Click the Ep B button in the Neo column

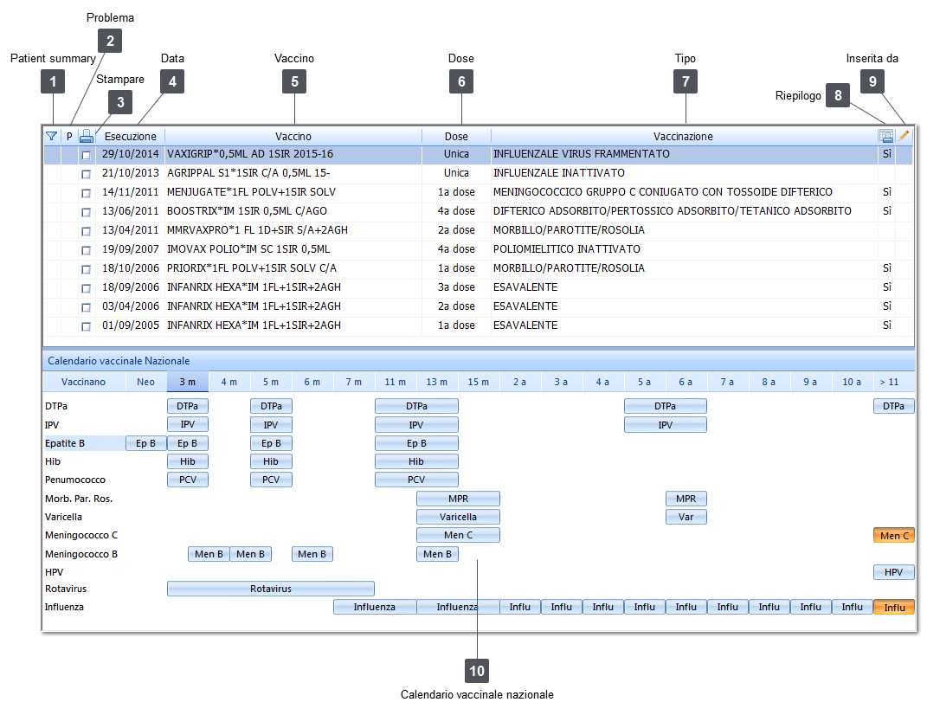pos(146,443)
